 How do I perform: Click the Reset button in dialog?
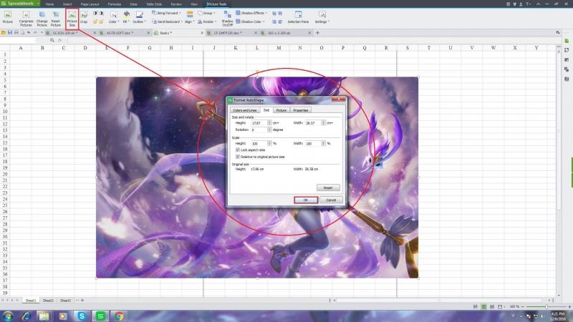[328, 187]
